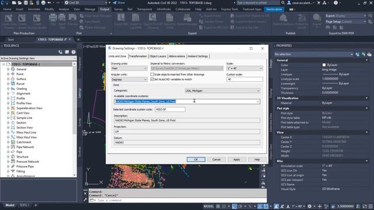Click Export Civil 3D Drawing icon
This screenshot has height=210, width=374.
(x=153, y=18)
